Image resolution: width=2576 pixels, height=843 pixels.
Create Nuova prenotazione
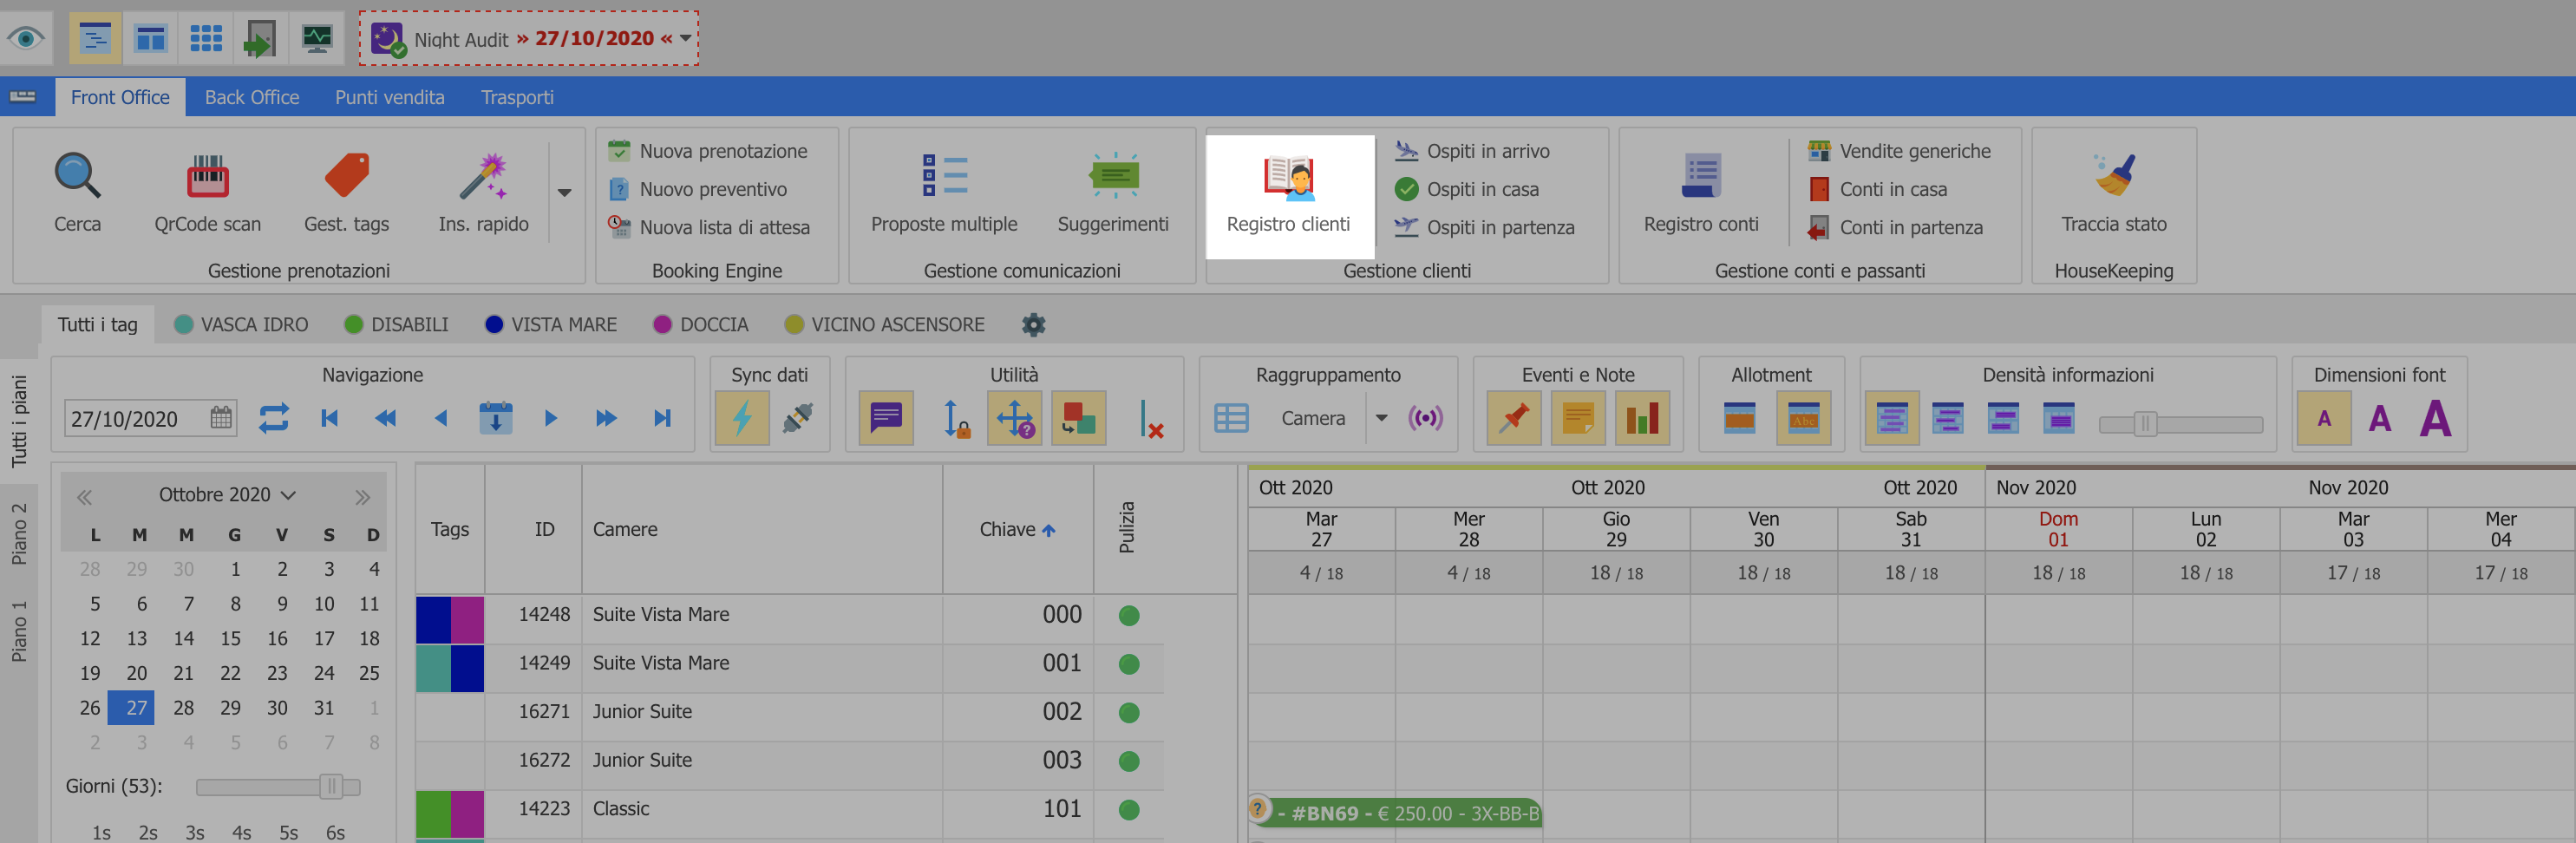click(x=709, y=151)
